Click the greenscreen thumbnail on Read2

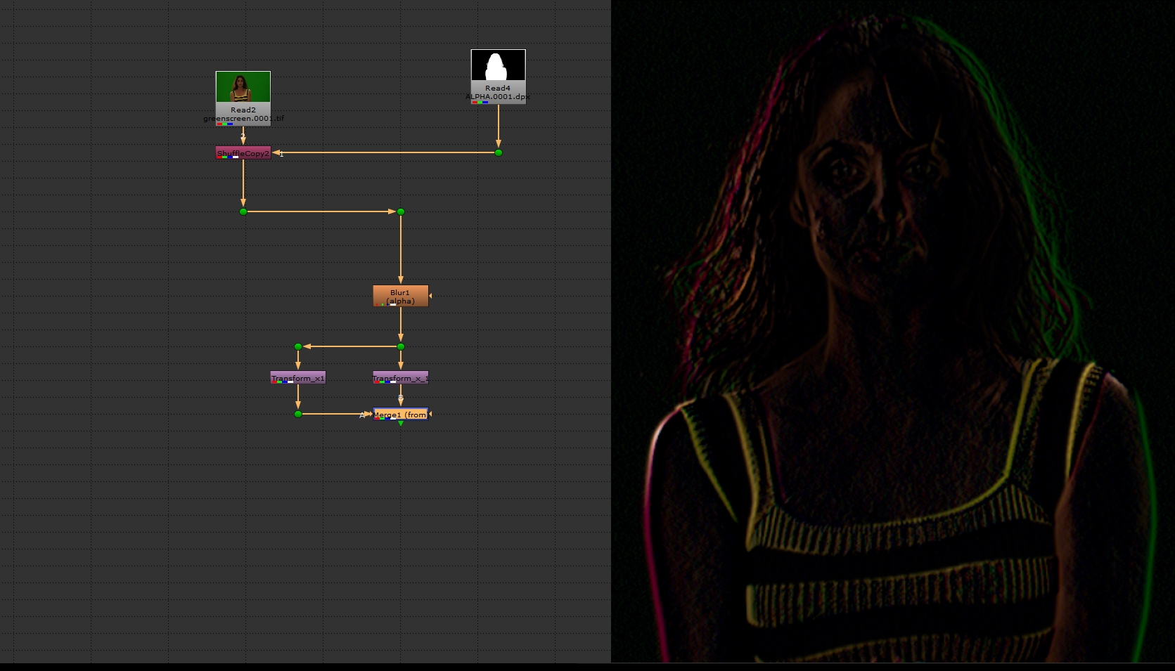click(243, 87)
